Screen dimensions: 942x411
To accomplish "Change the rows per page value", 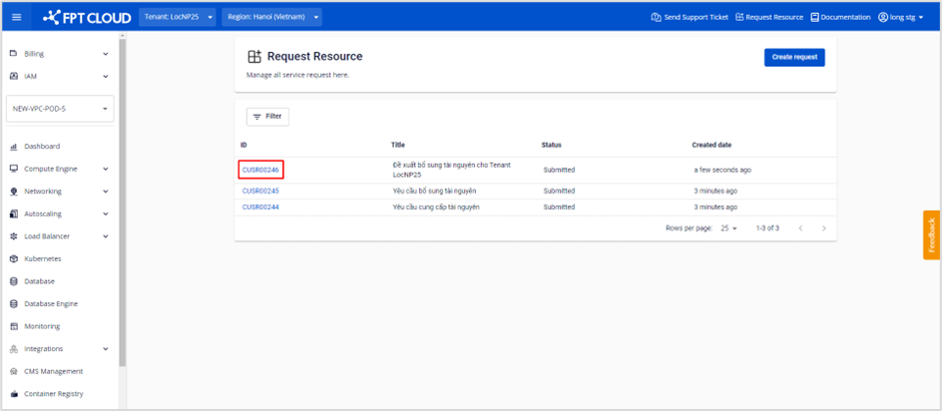I will tap(728, 228).
